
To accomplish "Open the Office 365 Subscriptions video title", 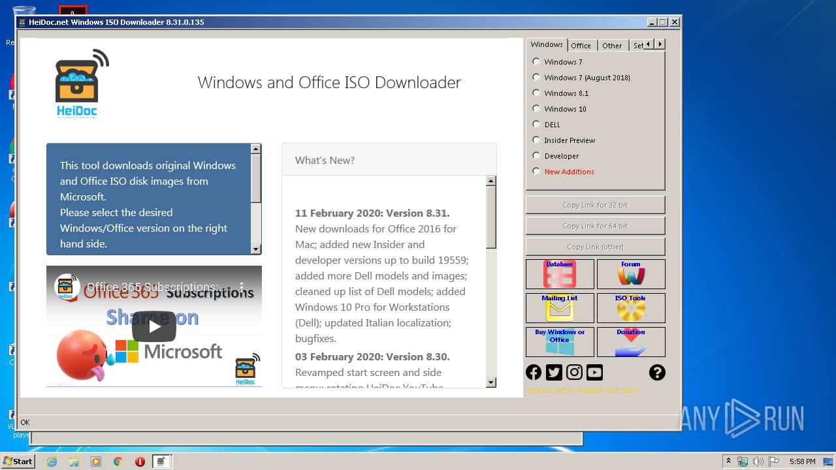I will (x=152, y=287).
